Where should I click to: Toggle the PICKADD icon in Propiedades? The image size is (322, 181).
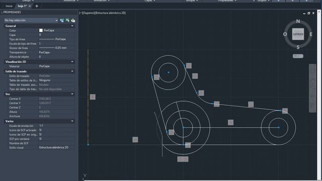[62, 20]
